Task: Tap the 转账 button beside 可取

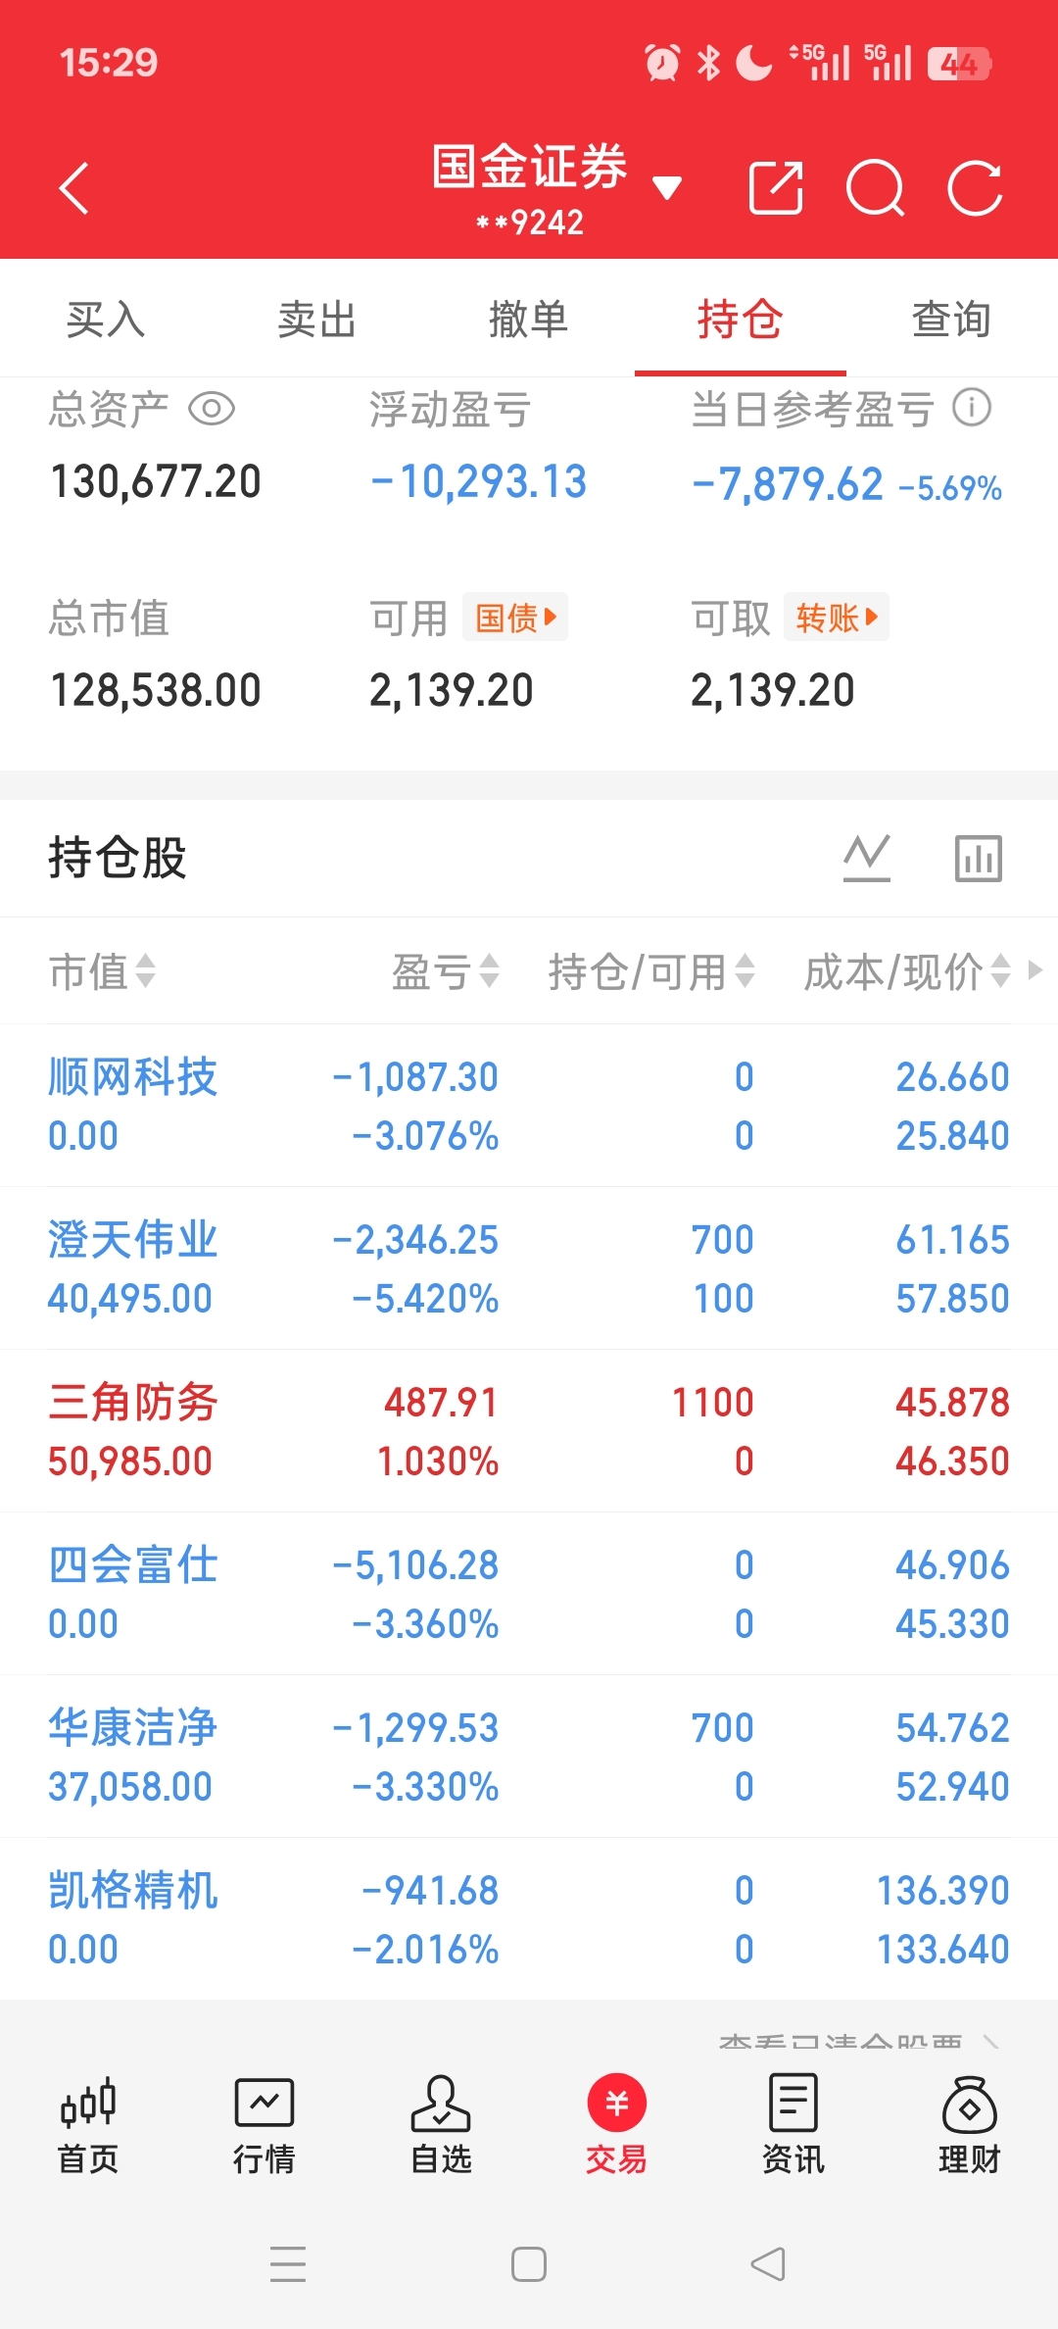Action: coord(836,618)
